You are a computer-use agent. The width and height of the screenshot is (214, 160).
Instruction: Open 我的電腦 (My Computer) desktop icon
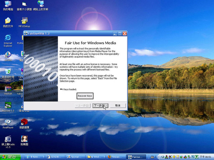pos(8,5)
